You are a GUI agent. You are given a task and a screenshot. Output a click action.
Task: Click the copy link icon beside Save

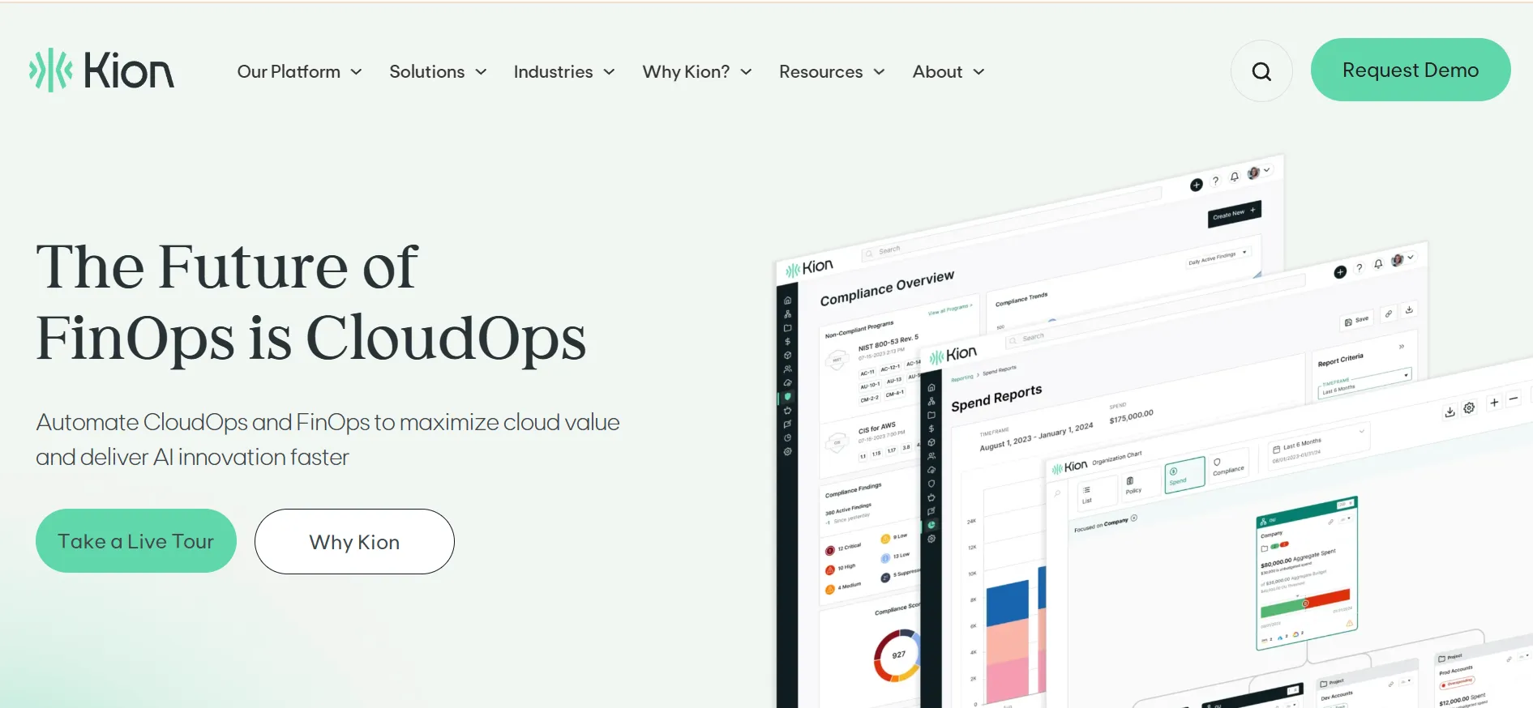tap(1389, 313)
